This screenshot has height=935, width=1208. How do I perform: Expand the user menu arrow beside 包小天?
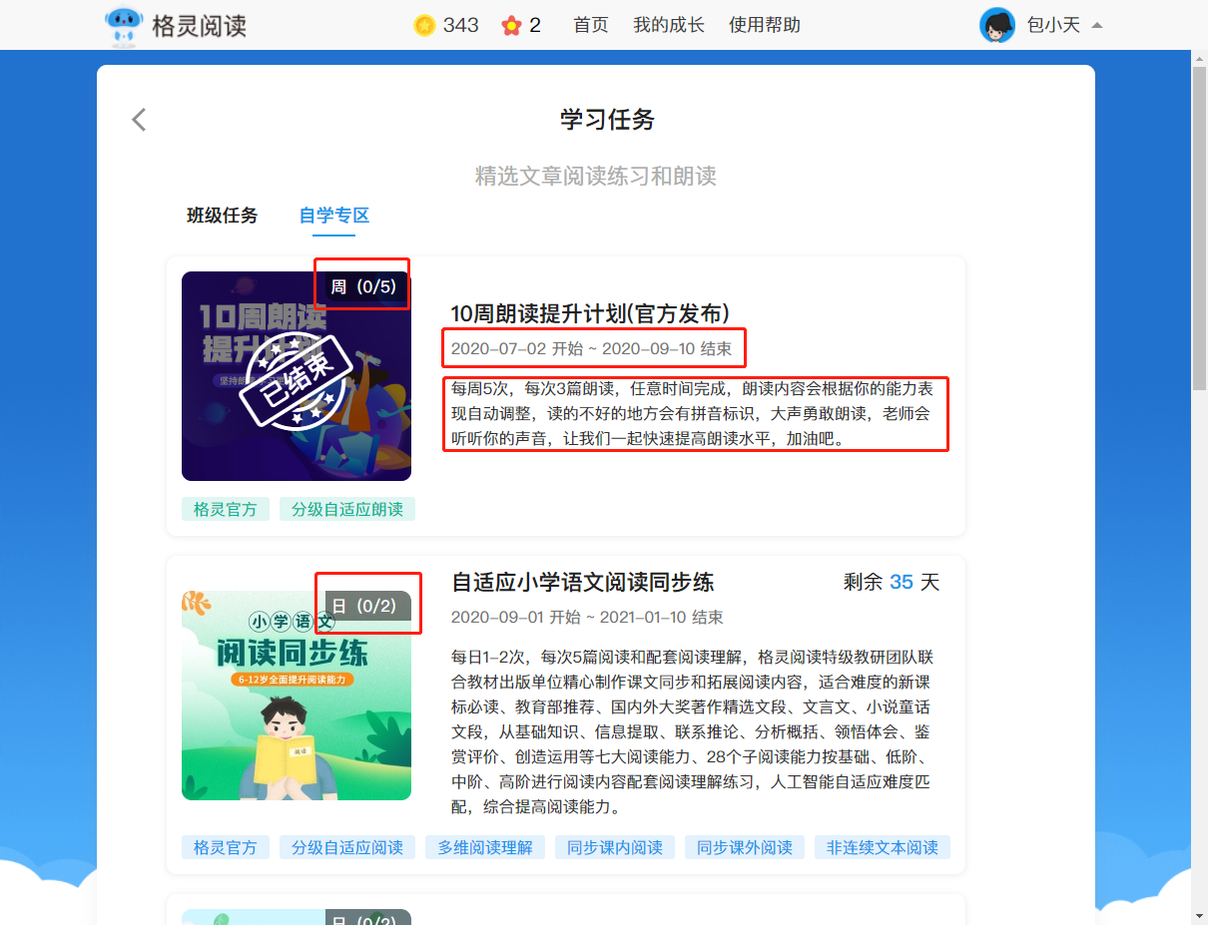click(1097, 25)
